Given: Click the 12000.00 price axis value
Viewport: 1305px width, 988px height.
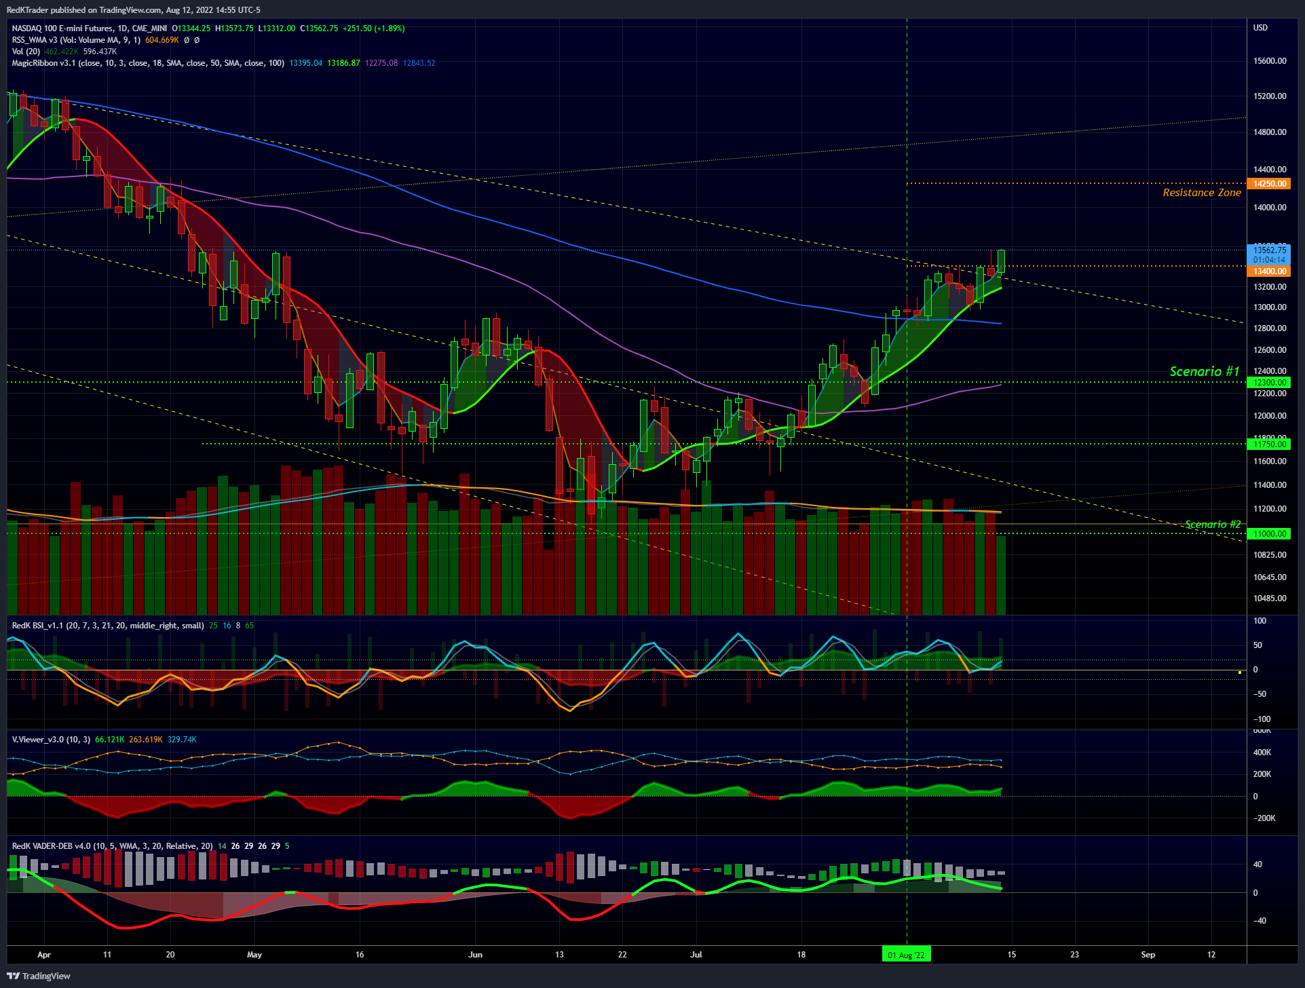Looking at the screenshot, I should point(1270,416).
